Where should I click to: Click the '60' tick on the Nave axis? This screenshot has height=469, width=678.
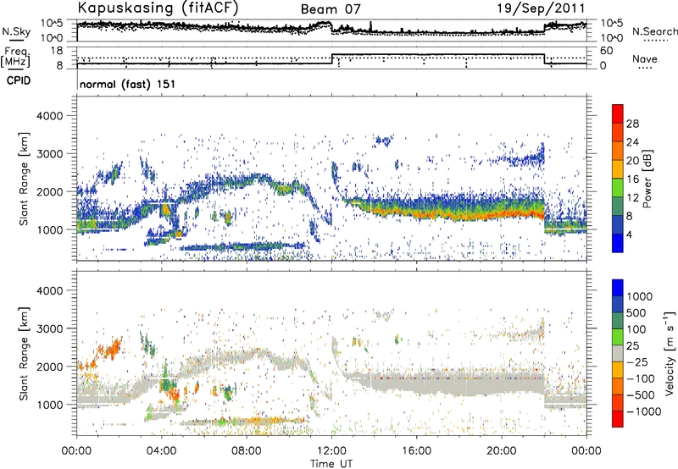tap(607, 51)
